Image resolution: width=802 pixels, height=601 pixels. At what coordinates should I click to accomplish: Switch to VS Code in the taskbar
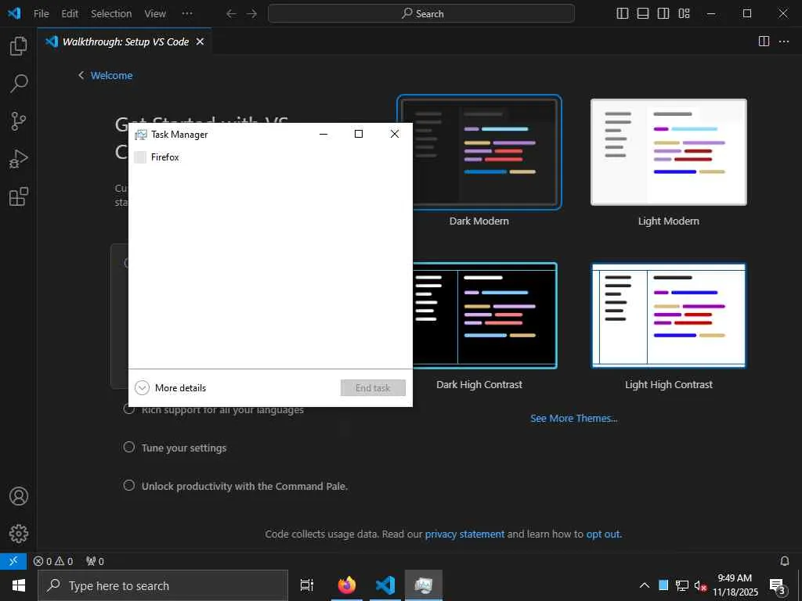pos(385,585)
